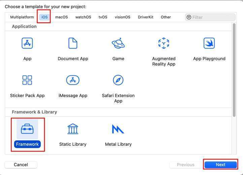Choose the Document App template
Screen dimensions: 243x175
point(73,43)
